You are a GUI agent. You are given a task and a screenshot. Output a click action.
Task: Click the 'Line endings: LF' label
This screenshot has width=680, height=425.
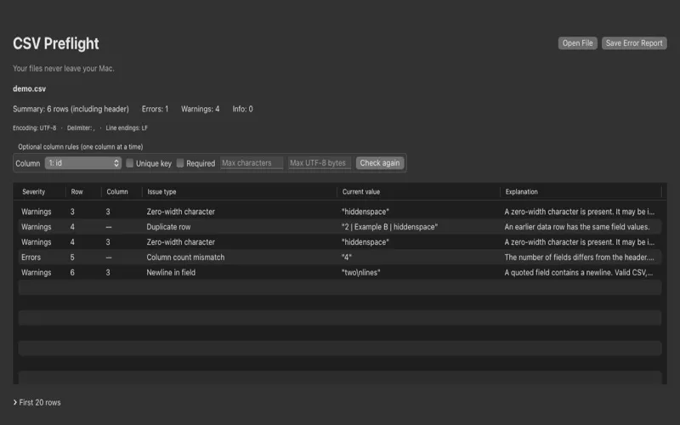coord(127,128)
